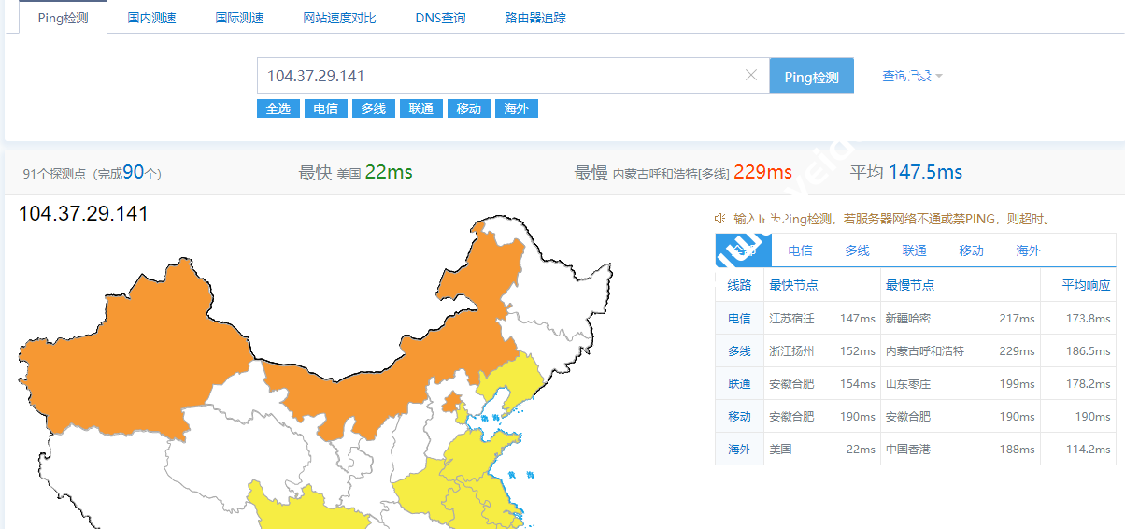The height and width of the screenshot is (529, 1125).
Task: Open the DNS查询 tab
Action: point(440,18)
